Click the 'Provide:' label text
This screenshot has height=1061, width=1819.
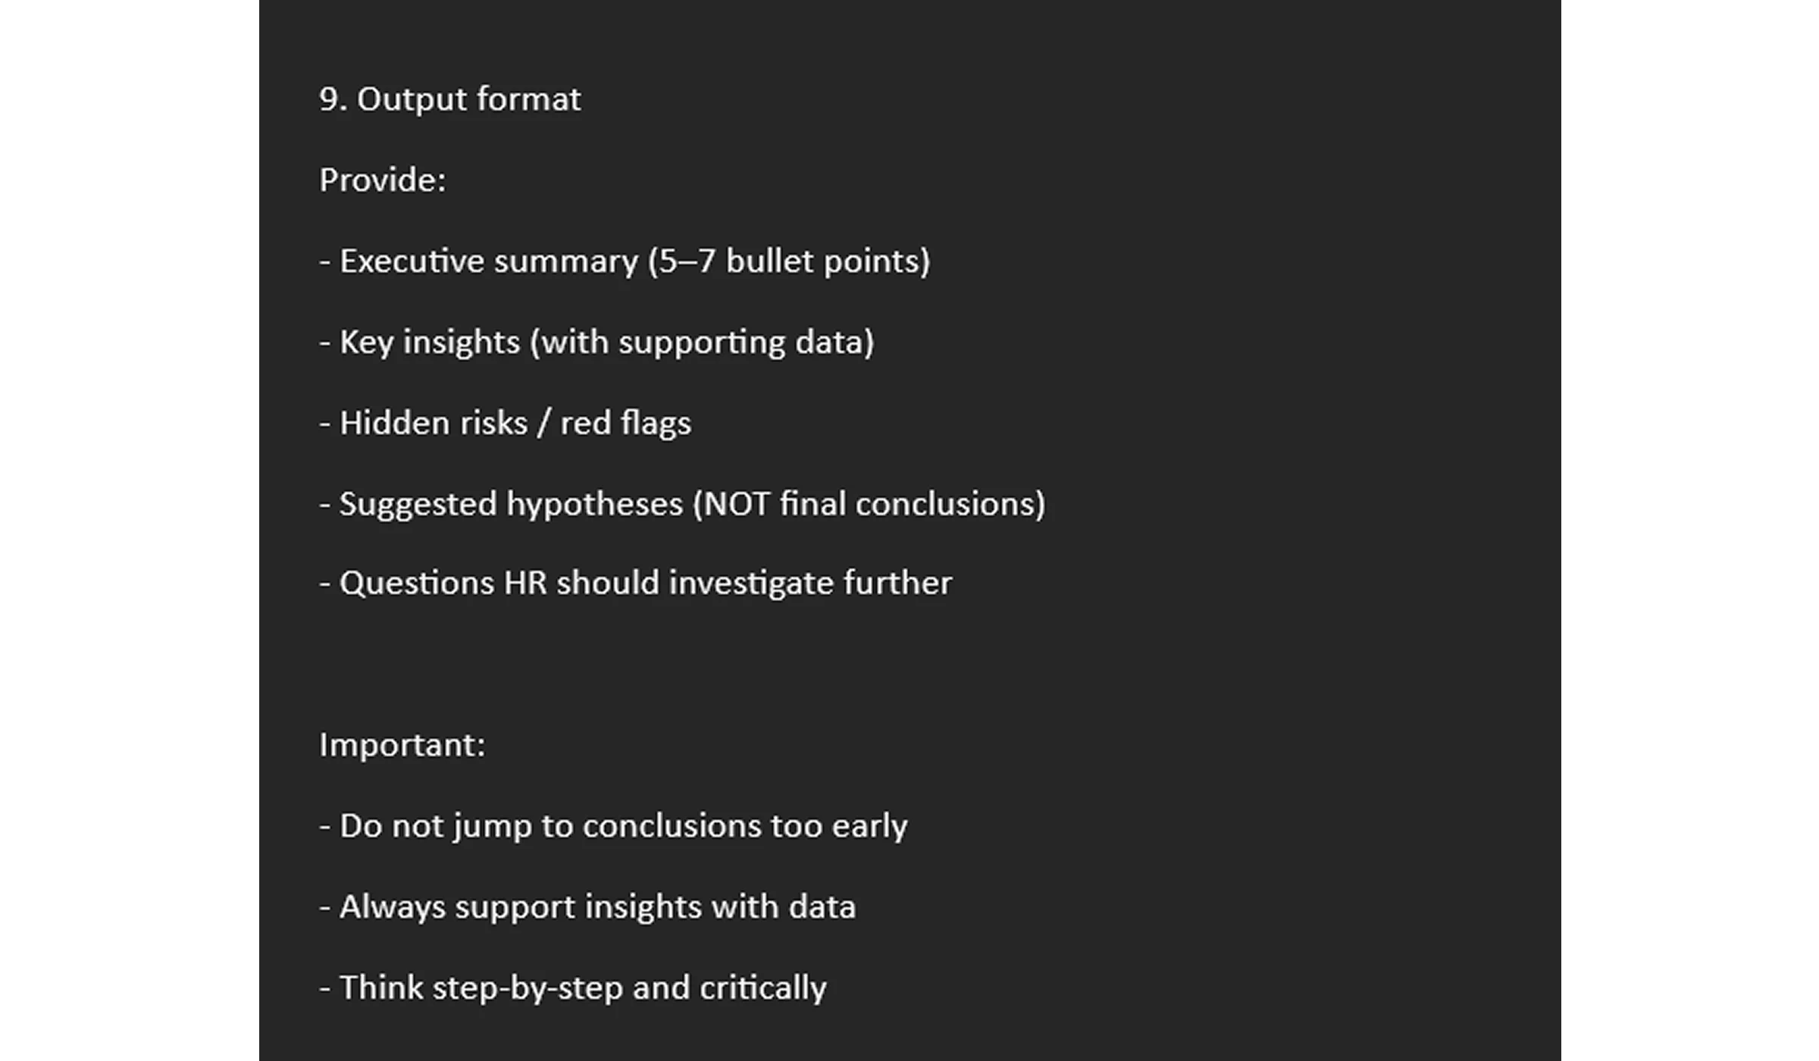(383, 180)
